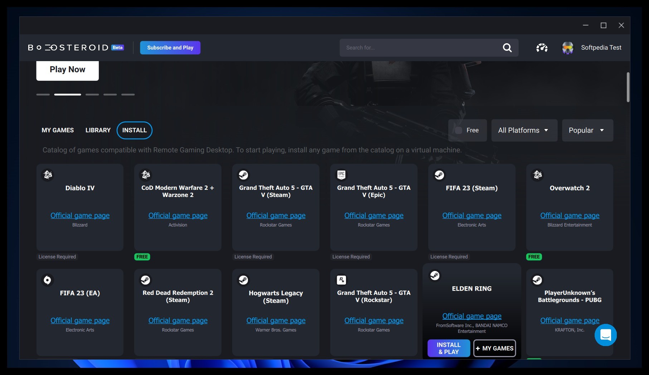Click the Warner Bros. Games publisher text
The image size is (649, 375).
click(x=276, y=330)
